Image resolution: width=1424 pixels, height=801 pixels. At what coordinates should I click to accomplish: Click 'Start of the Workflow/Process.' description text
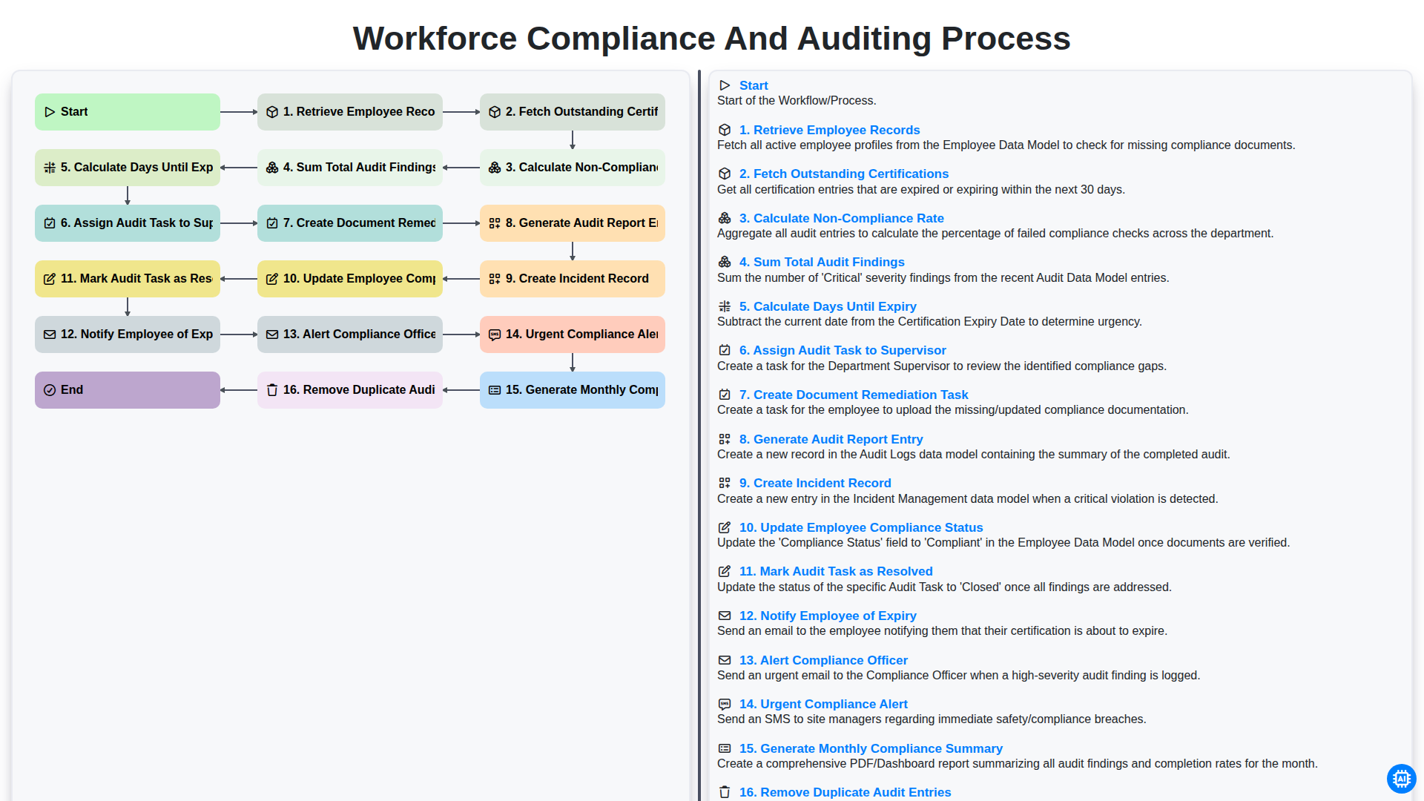(797, 100)
